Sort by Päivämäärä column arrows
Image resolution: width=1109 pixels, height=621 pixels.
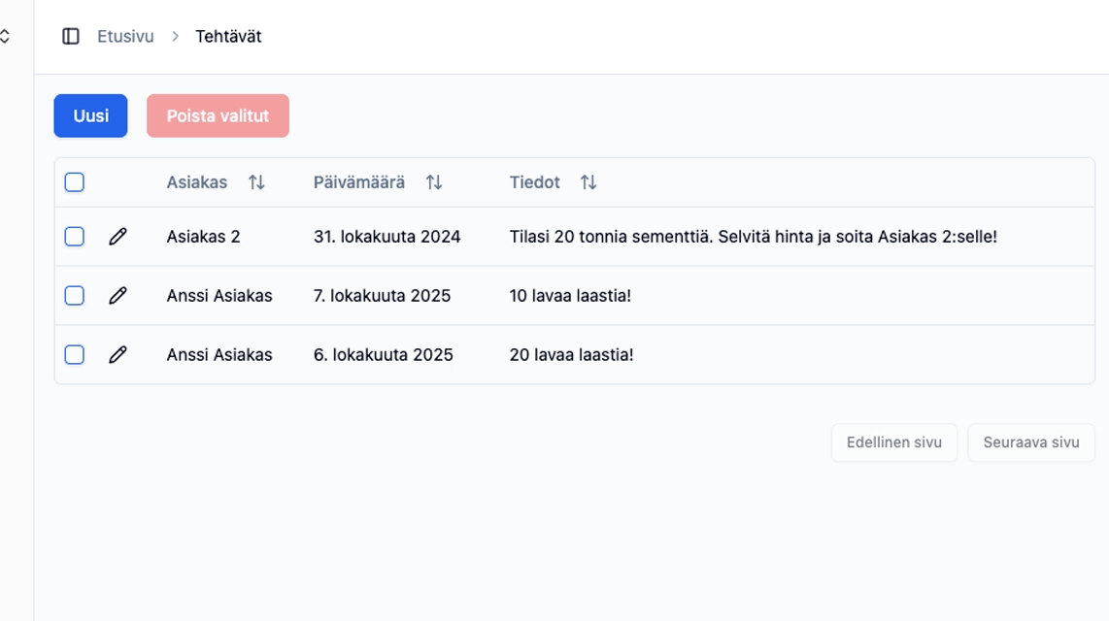(x=434, y=182)
